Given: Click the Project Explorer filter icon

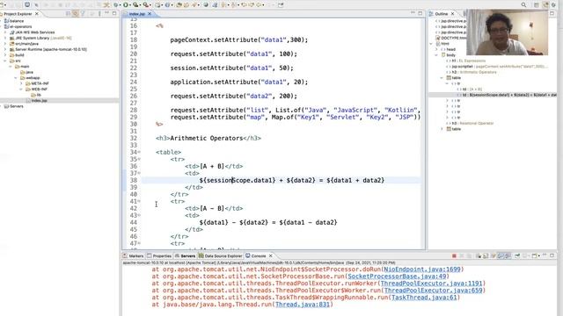Looking at the screenshot, I should tap(83, 13).
